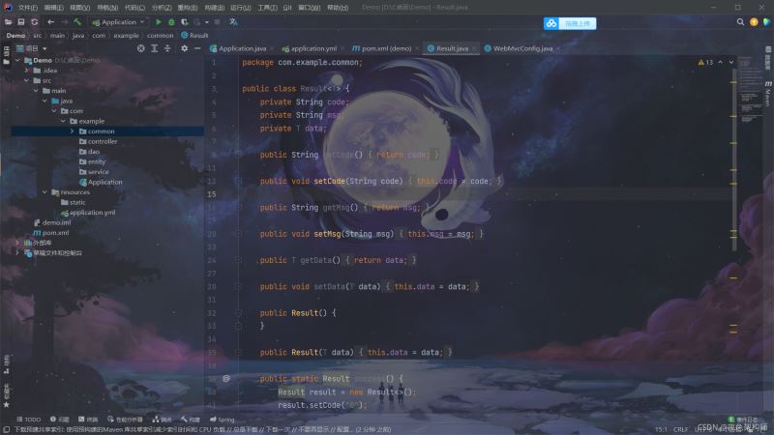Open the Terminal tool window

(x=88, y=420)
